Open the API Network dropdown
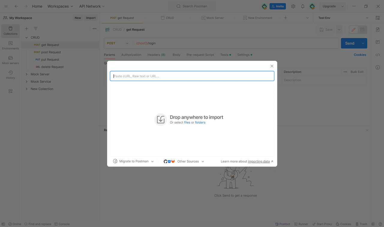384x227 pixels. [92, 6]
